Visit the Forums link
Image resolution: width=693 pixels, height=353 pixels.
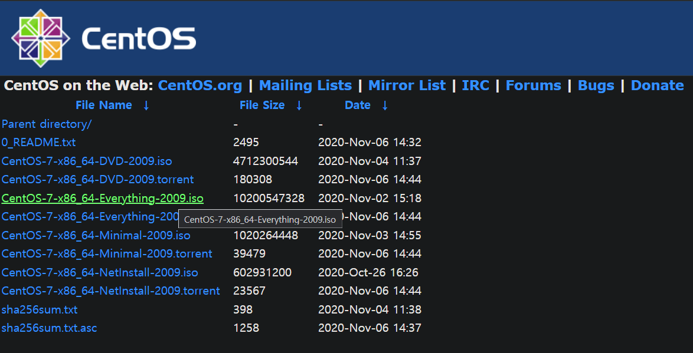pyautogui.click(x=534, y=85)
